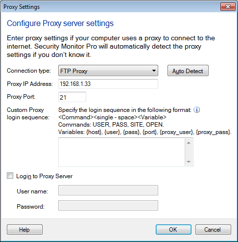
Task: Click the Proxy Settings title bar
Action: [x=111, y=7]
